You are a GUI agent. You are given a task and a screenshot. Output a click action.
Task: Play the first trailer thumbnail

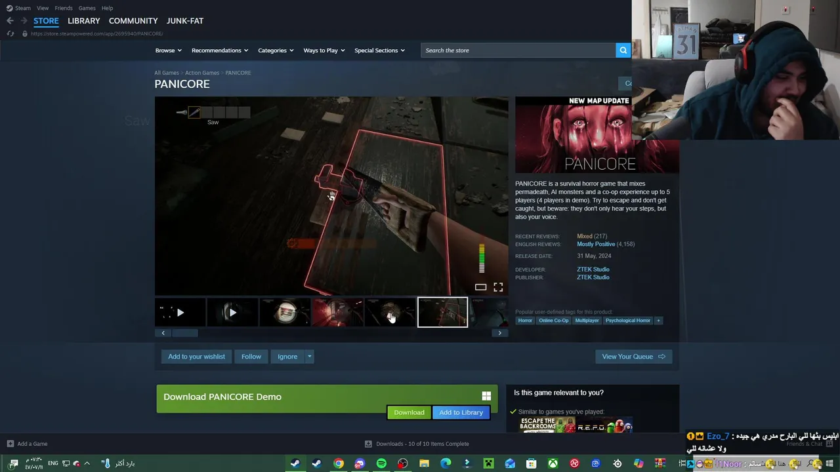pos(180,313)
